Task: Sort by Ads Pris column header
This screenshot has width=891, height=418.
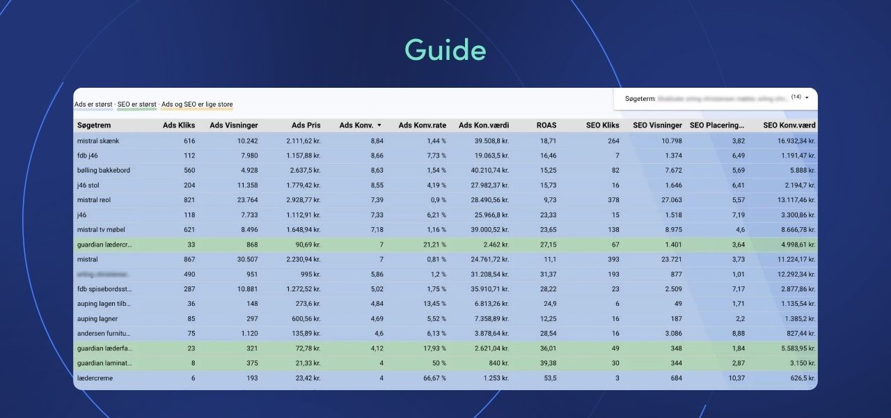Action: tap(306, 125)
